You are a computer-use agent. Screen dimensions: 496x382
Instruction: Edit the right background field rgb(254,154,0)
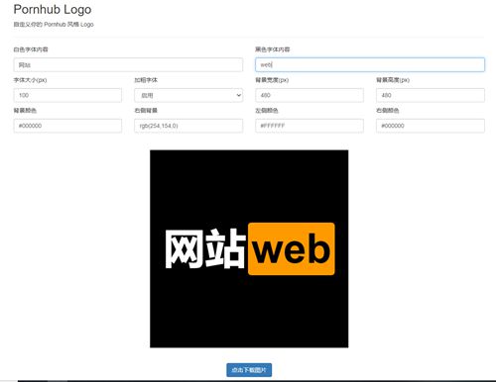pyautogui.click(x=188, y=126)
